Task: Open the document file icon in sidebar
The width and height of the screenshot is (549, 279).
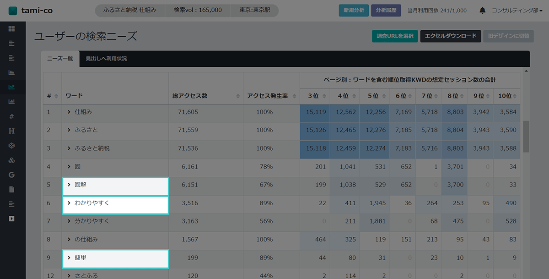Action: (x=11, y=189)
